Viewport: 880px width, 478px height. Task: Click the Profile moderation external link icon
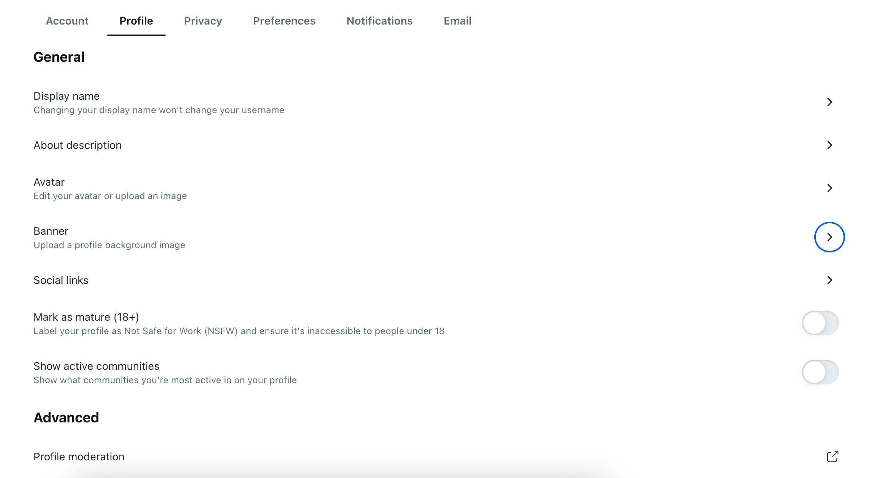tap(834, 456)
